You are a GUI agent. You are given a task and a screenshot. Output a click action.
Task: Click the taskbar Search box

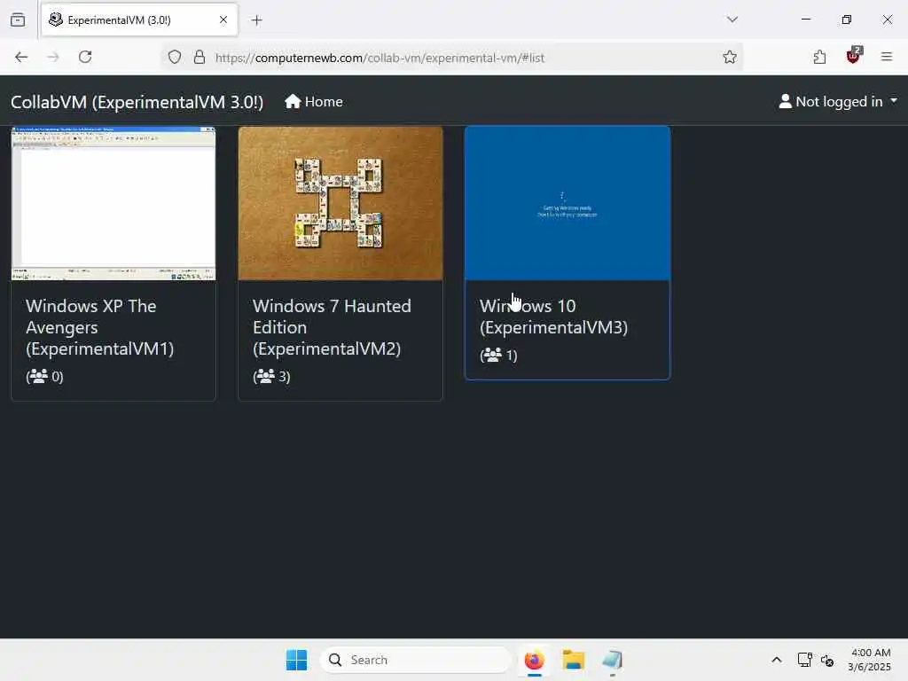coord(415,660)
